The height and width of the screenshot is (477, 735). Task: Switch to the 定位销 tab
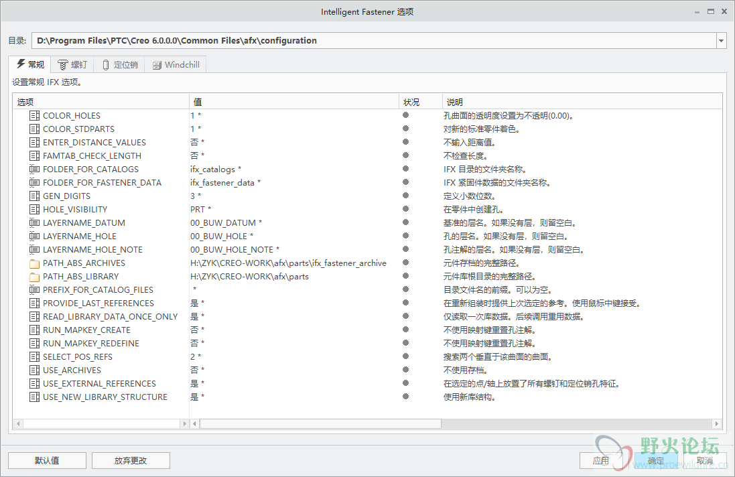(119, 65)
